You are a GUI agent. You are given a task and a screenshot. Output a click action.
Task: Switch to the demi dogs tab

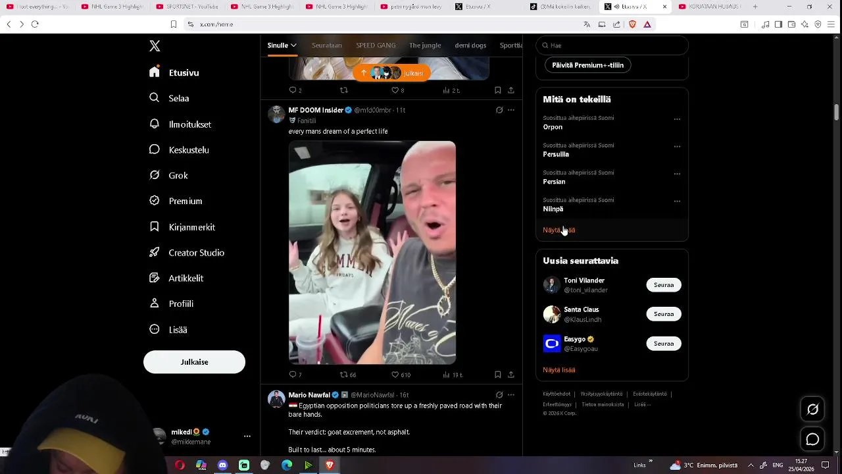click(470, 45)
